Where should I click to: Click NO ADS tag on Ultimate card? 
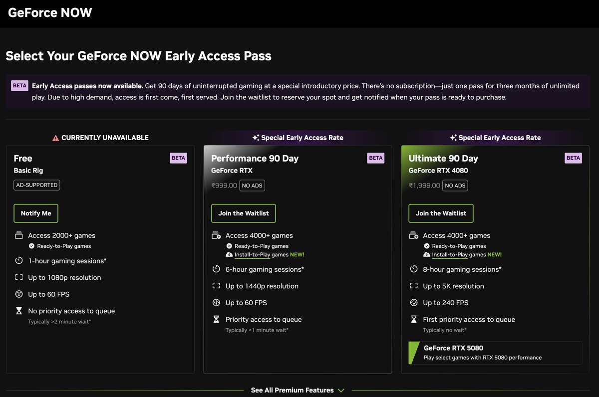pos(455,186)
